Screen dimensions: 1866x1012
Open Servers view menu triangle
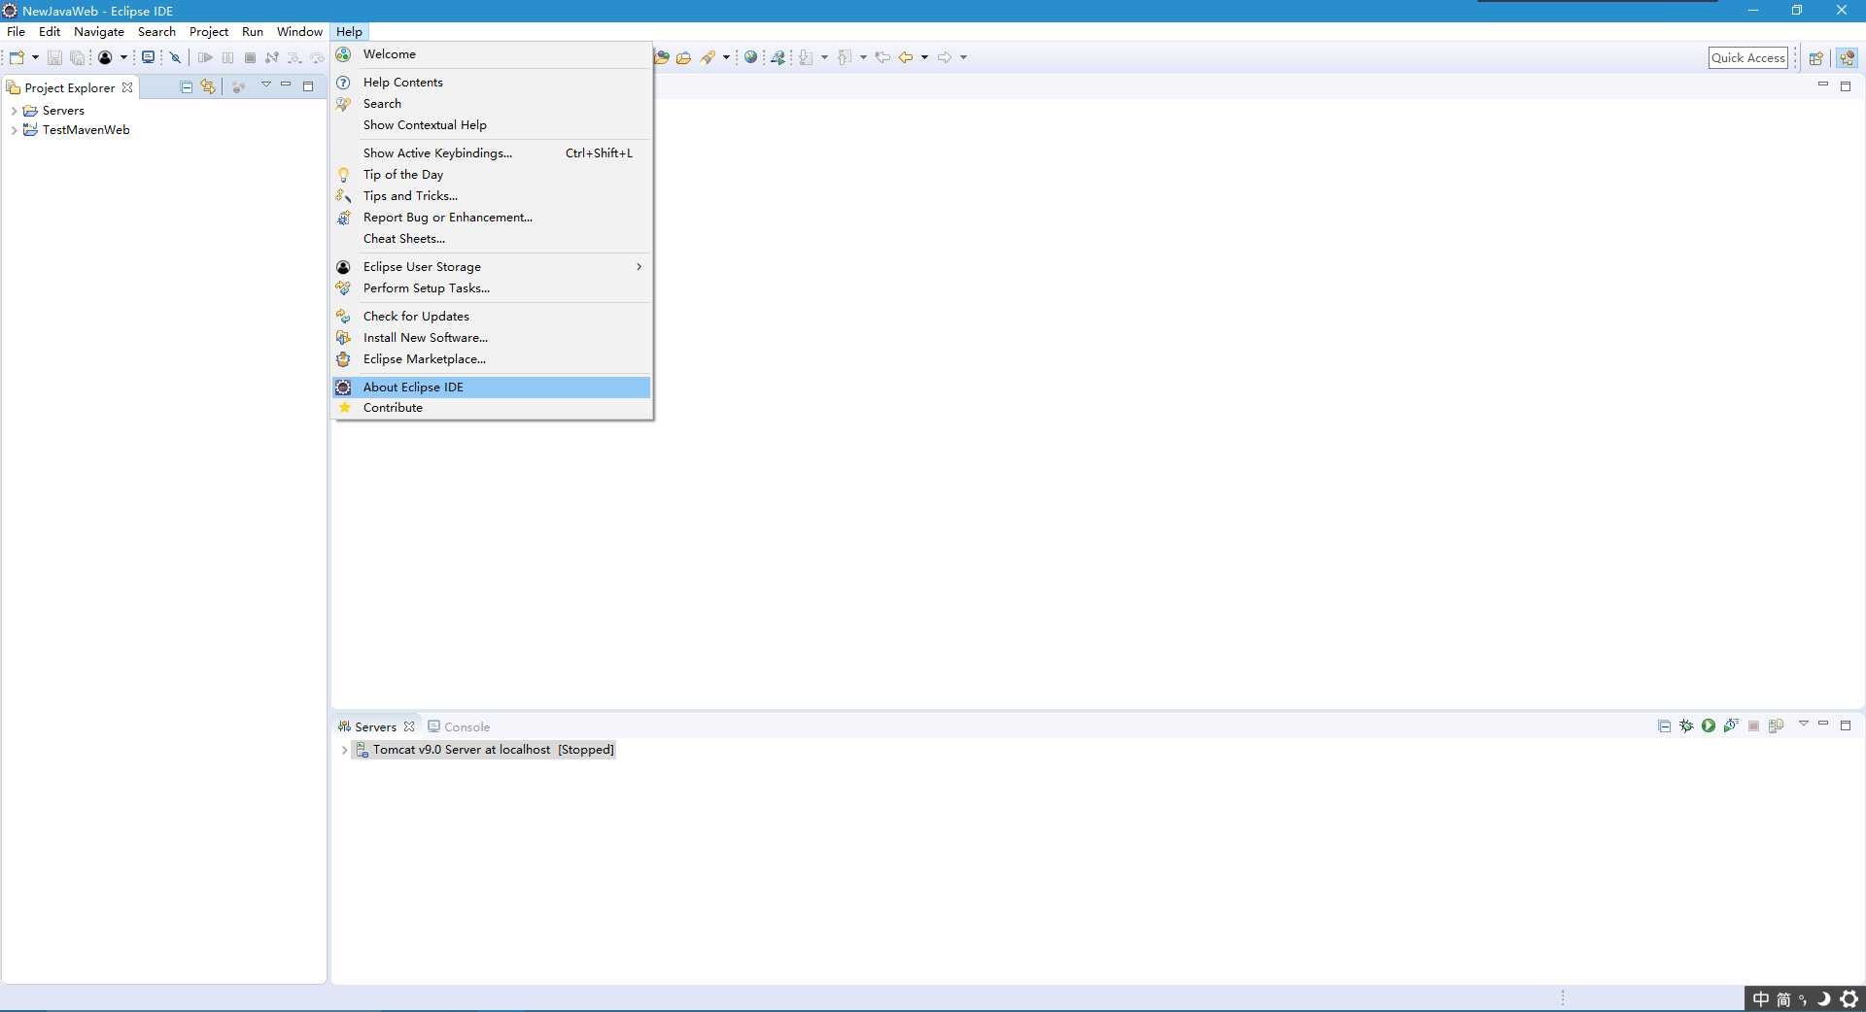(x=1803, y=725)
